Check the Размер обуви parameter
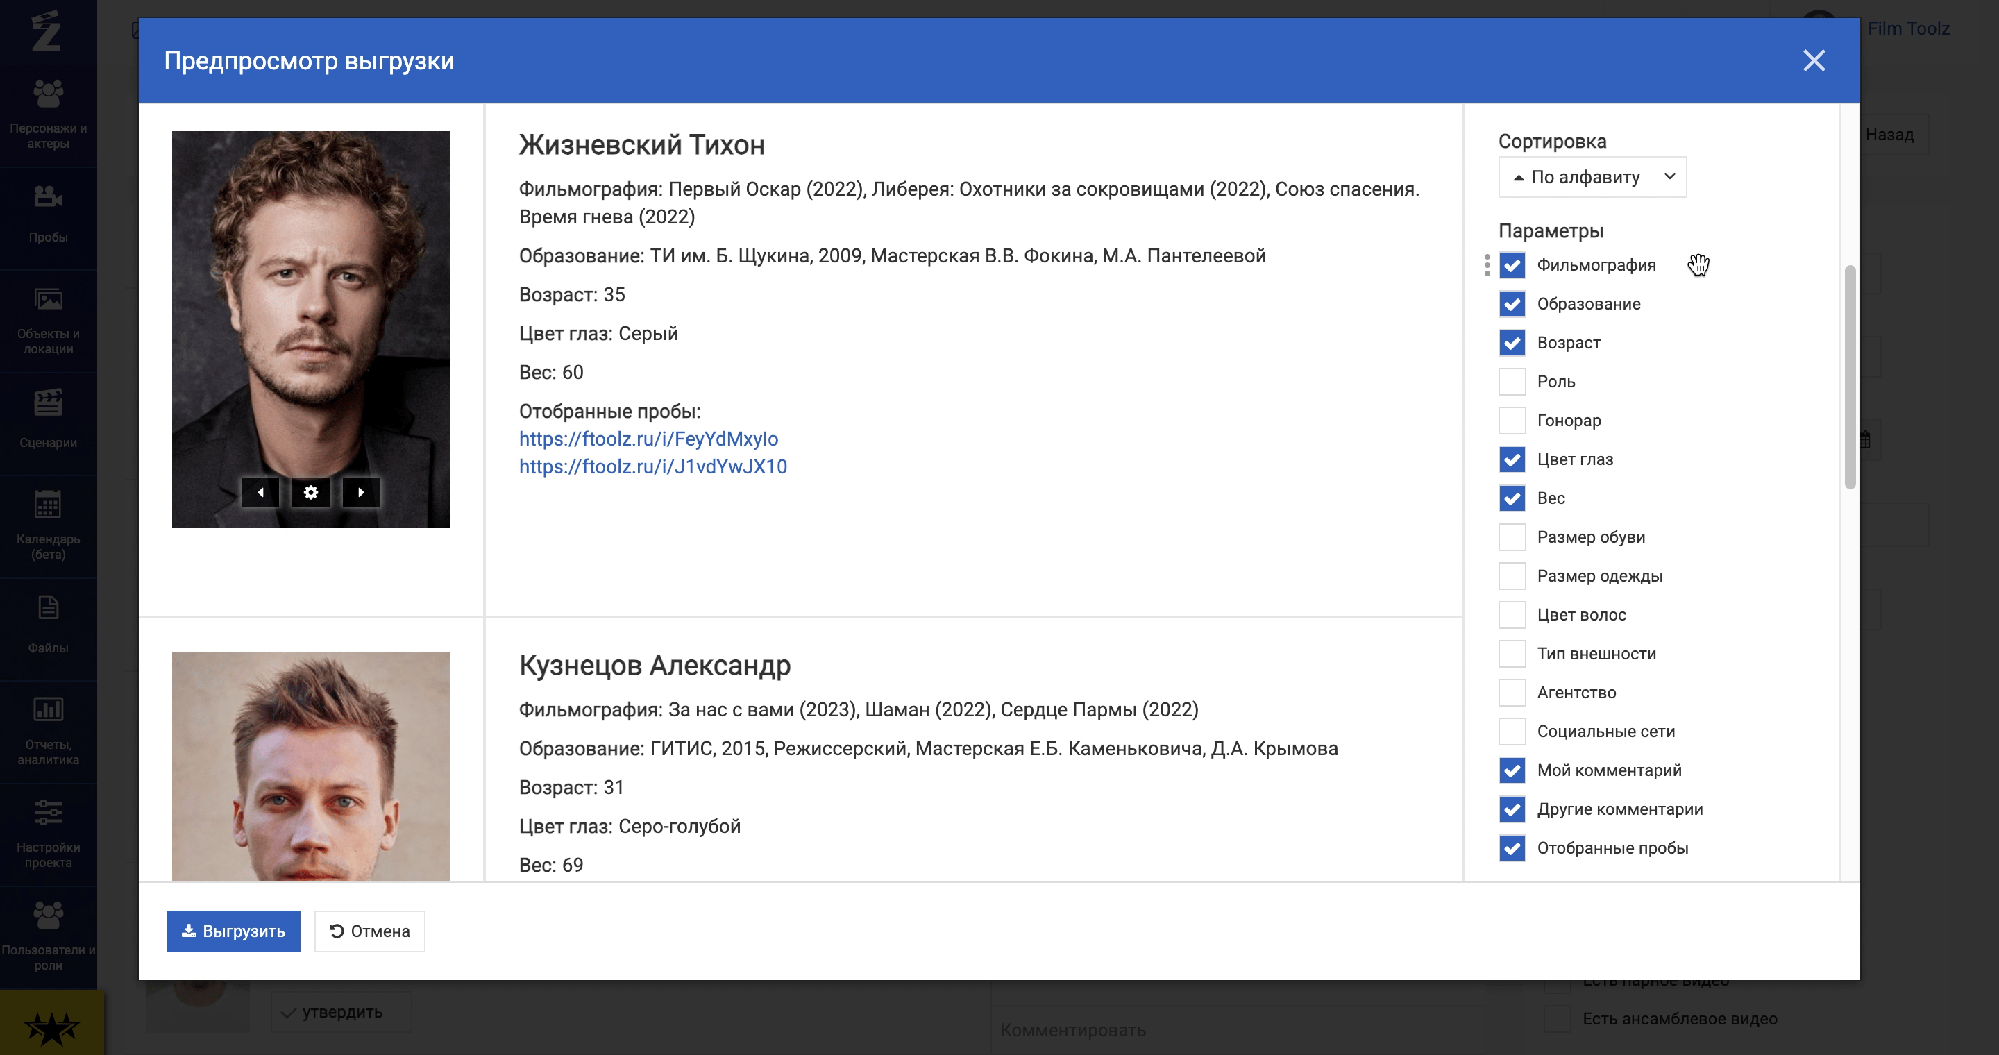This screenshot has width=1999, height=1055. pyautogui.click(x=1512, y=537)
